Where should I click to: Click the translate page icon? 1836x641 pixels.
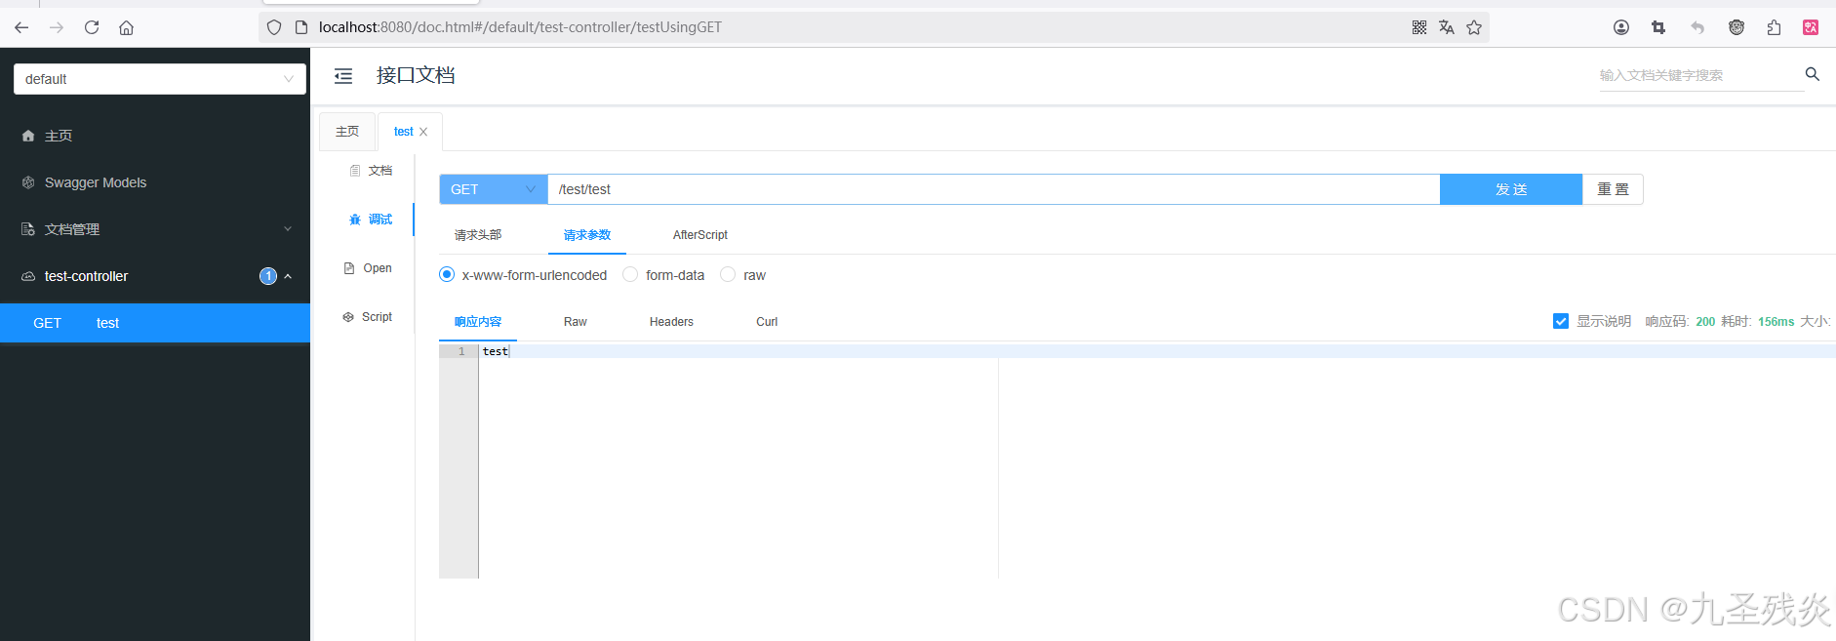click(1447, 27)
